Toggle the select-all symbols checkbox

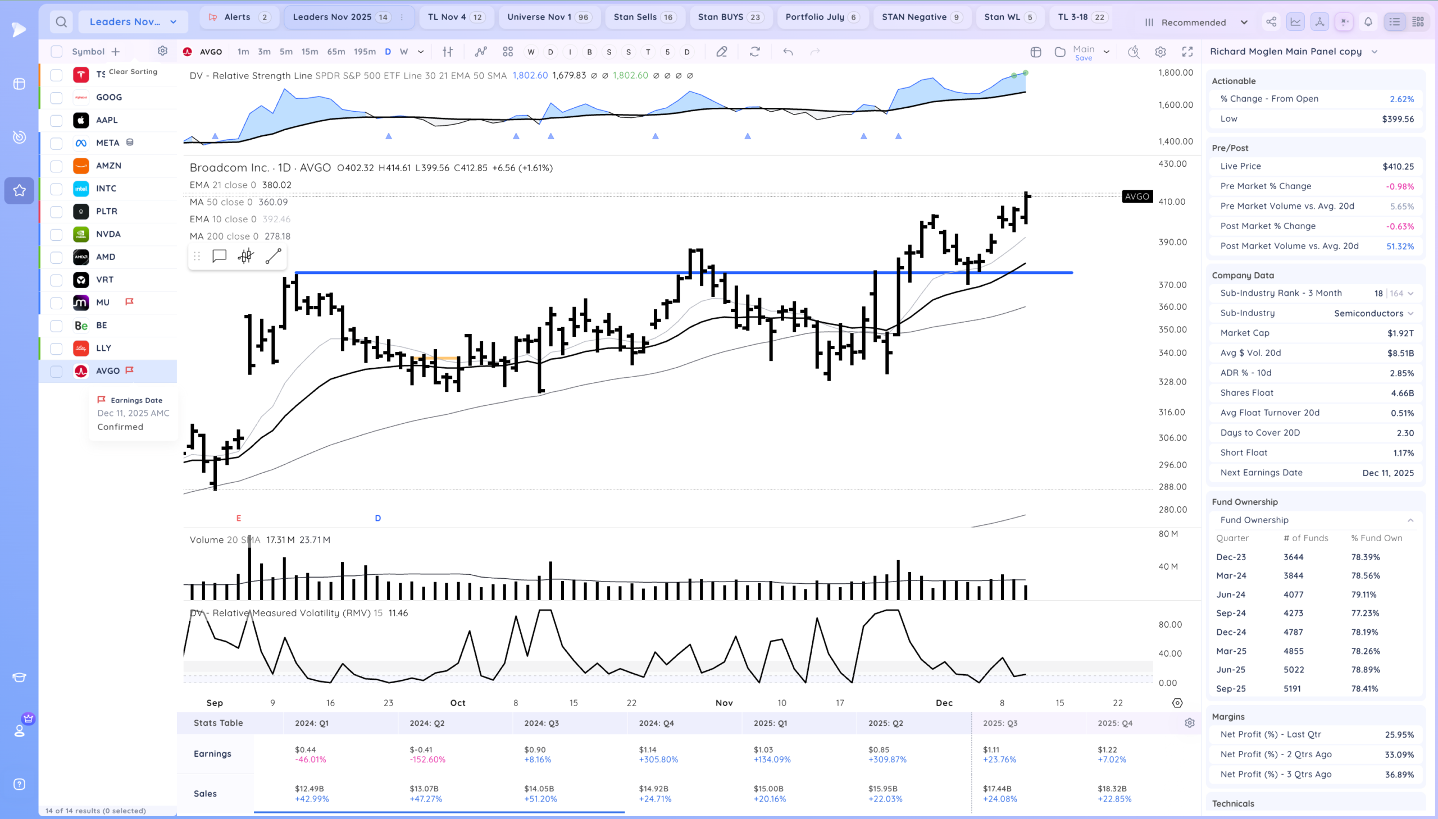[x=56, y=52]
